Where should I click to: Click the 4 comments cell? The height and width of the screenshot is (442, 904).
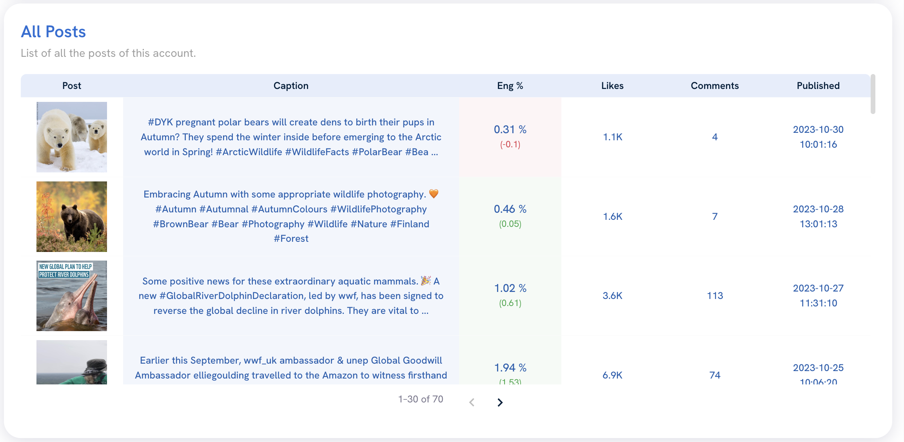pos(715,137)
